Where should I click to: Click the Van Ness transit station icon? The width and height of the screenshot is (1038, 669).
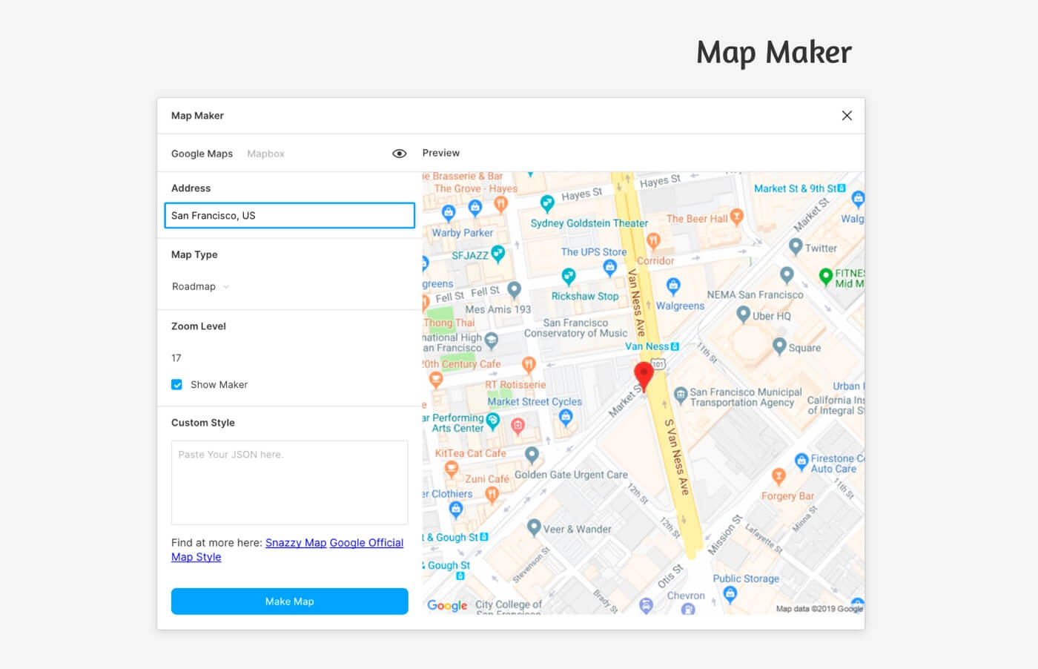point(675,346)
